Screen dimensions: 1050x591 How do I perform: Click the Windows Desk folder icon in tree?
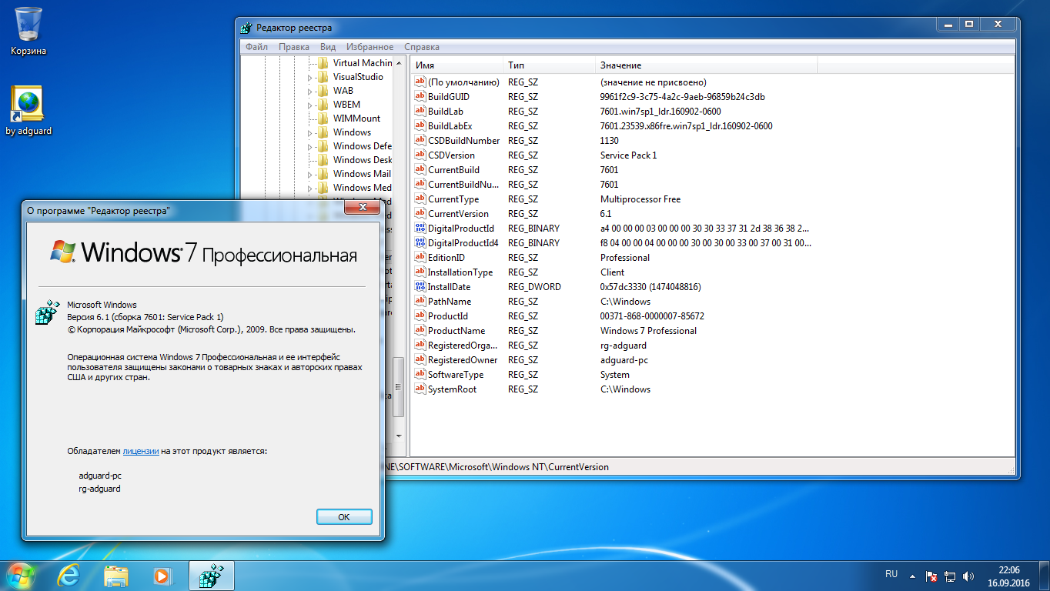[323, 160]
